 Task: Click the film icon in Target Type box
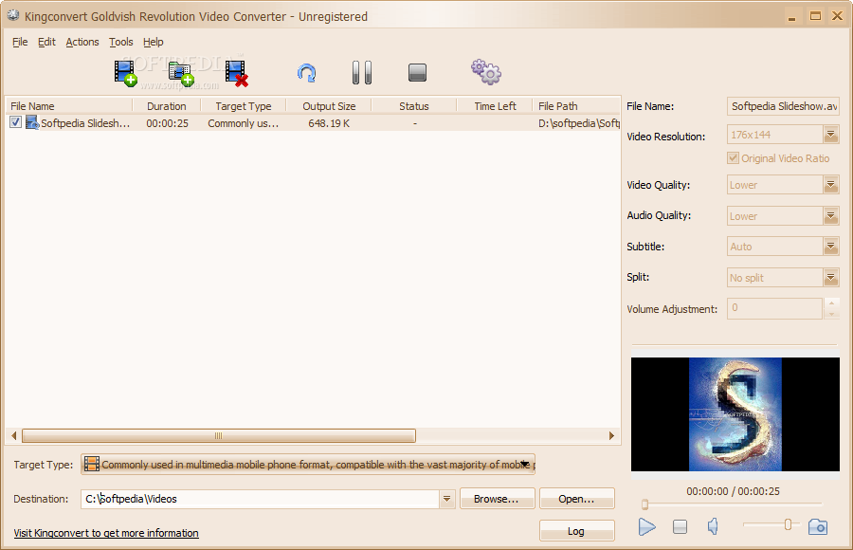coord(91,464)
